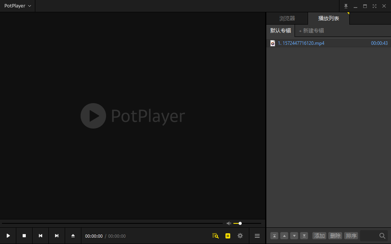Click the skip to previous file icon
The image size is (391, 244).
pos(40,236)
